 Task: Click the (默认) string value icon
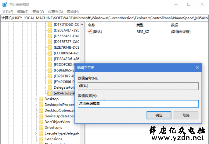90,32
